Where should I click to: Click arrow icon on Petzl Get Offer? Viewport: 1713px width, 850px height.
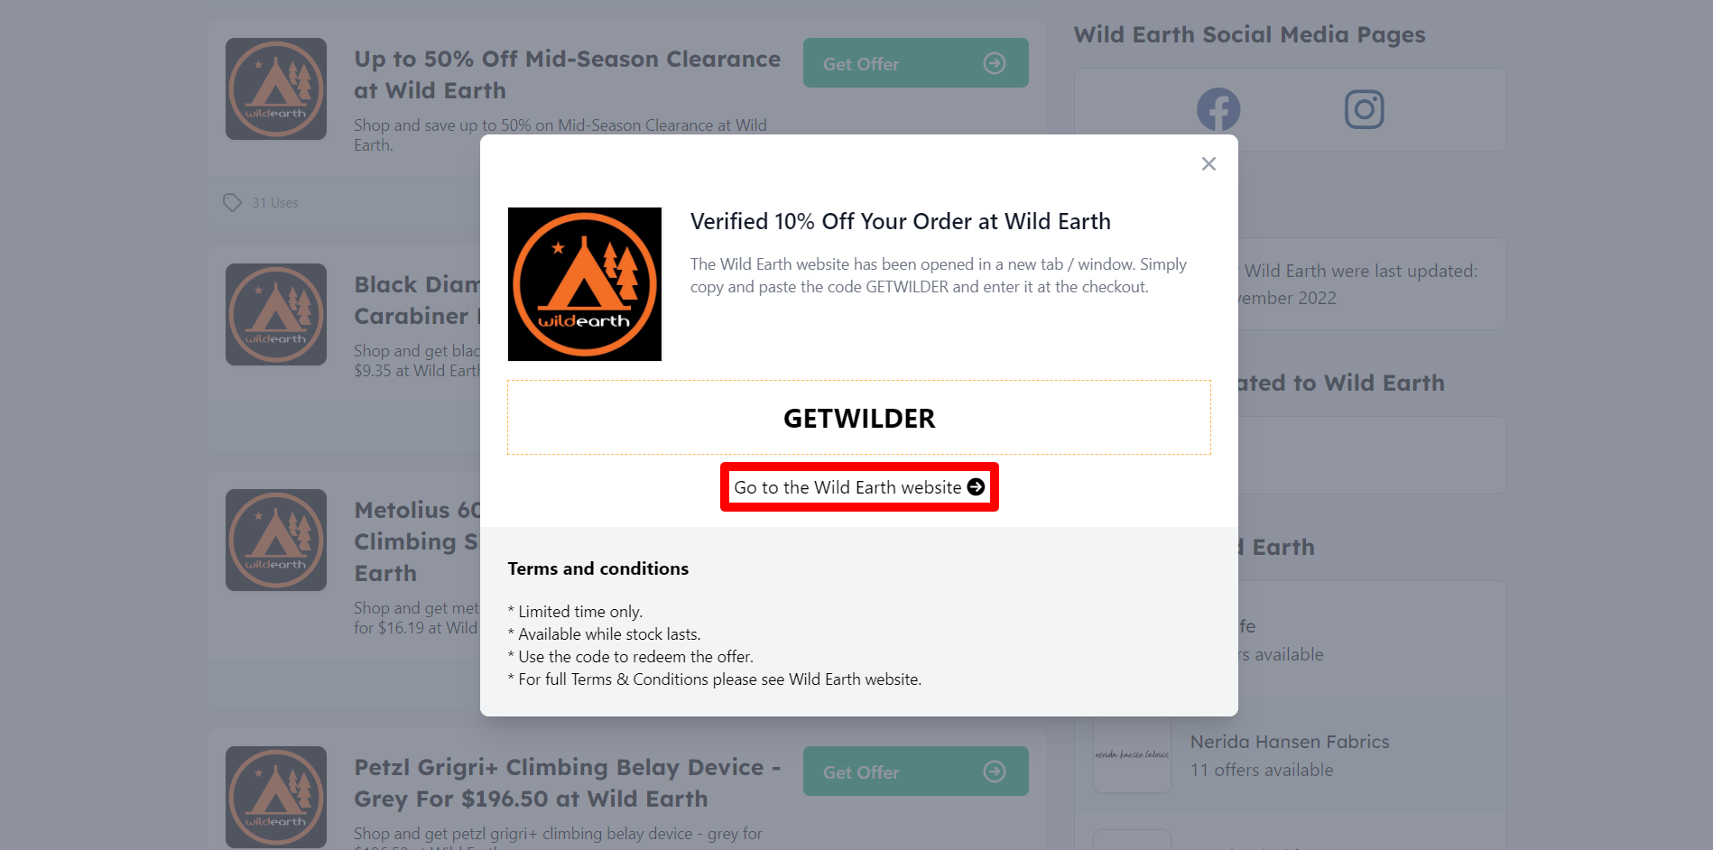(x=995, y=771)
